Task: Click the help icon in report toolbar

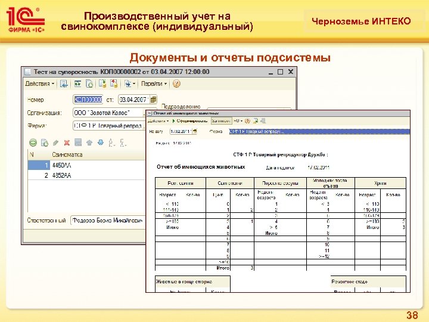Action: click(247, 120)
